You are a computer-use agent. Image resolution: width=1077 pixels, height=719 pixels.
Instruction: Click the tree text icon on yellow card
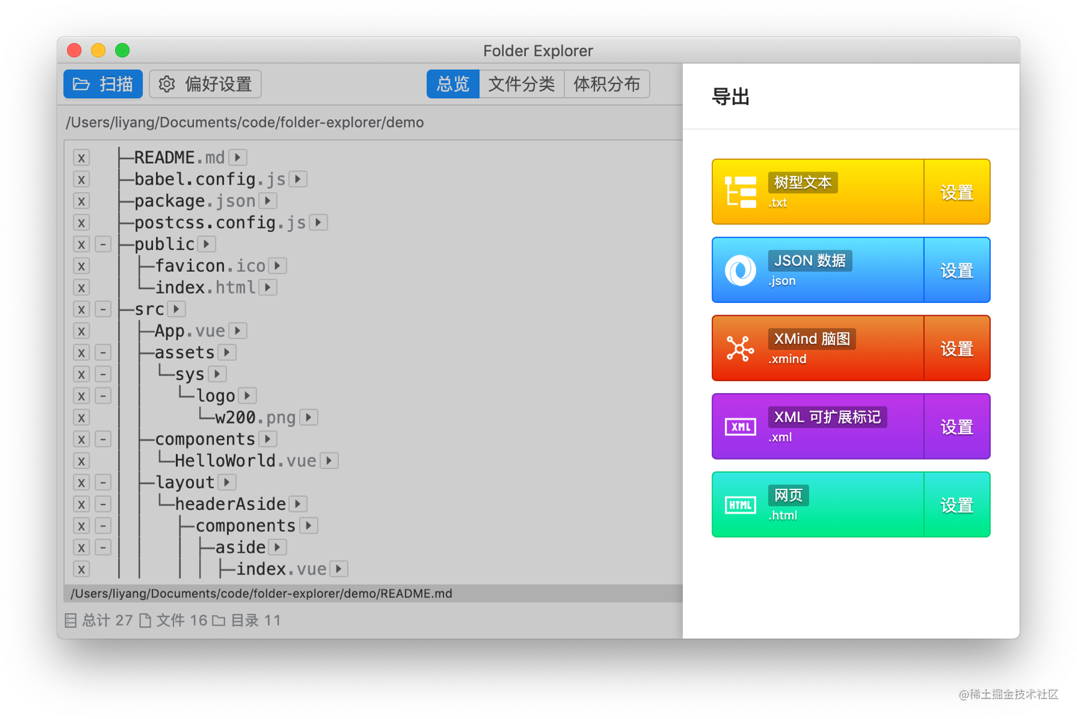[740, 192]
